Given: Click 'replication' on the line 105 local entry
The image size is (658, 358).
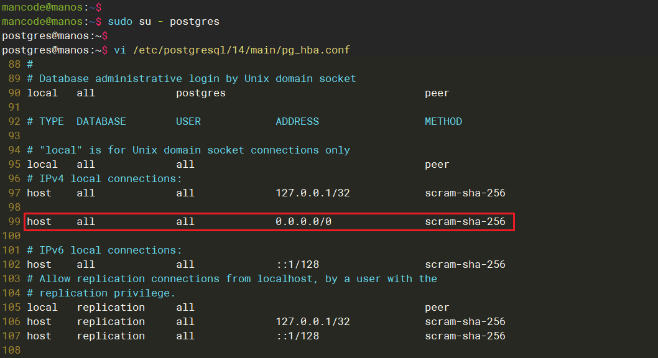Looking at the screenshot, I should point(110,308).
